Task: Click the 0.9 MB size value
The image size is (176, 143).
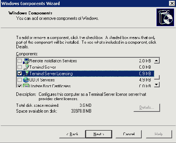Action: pos(145,74)
